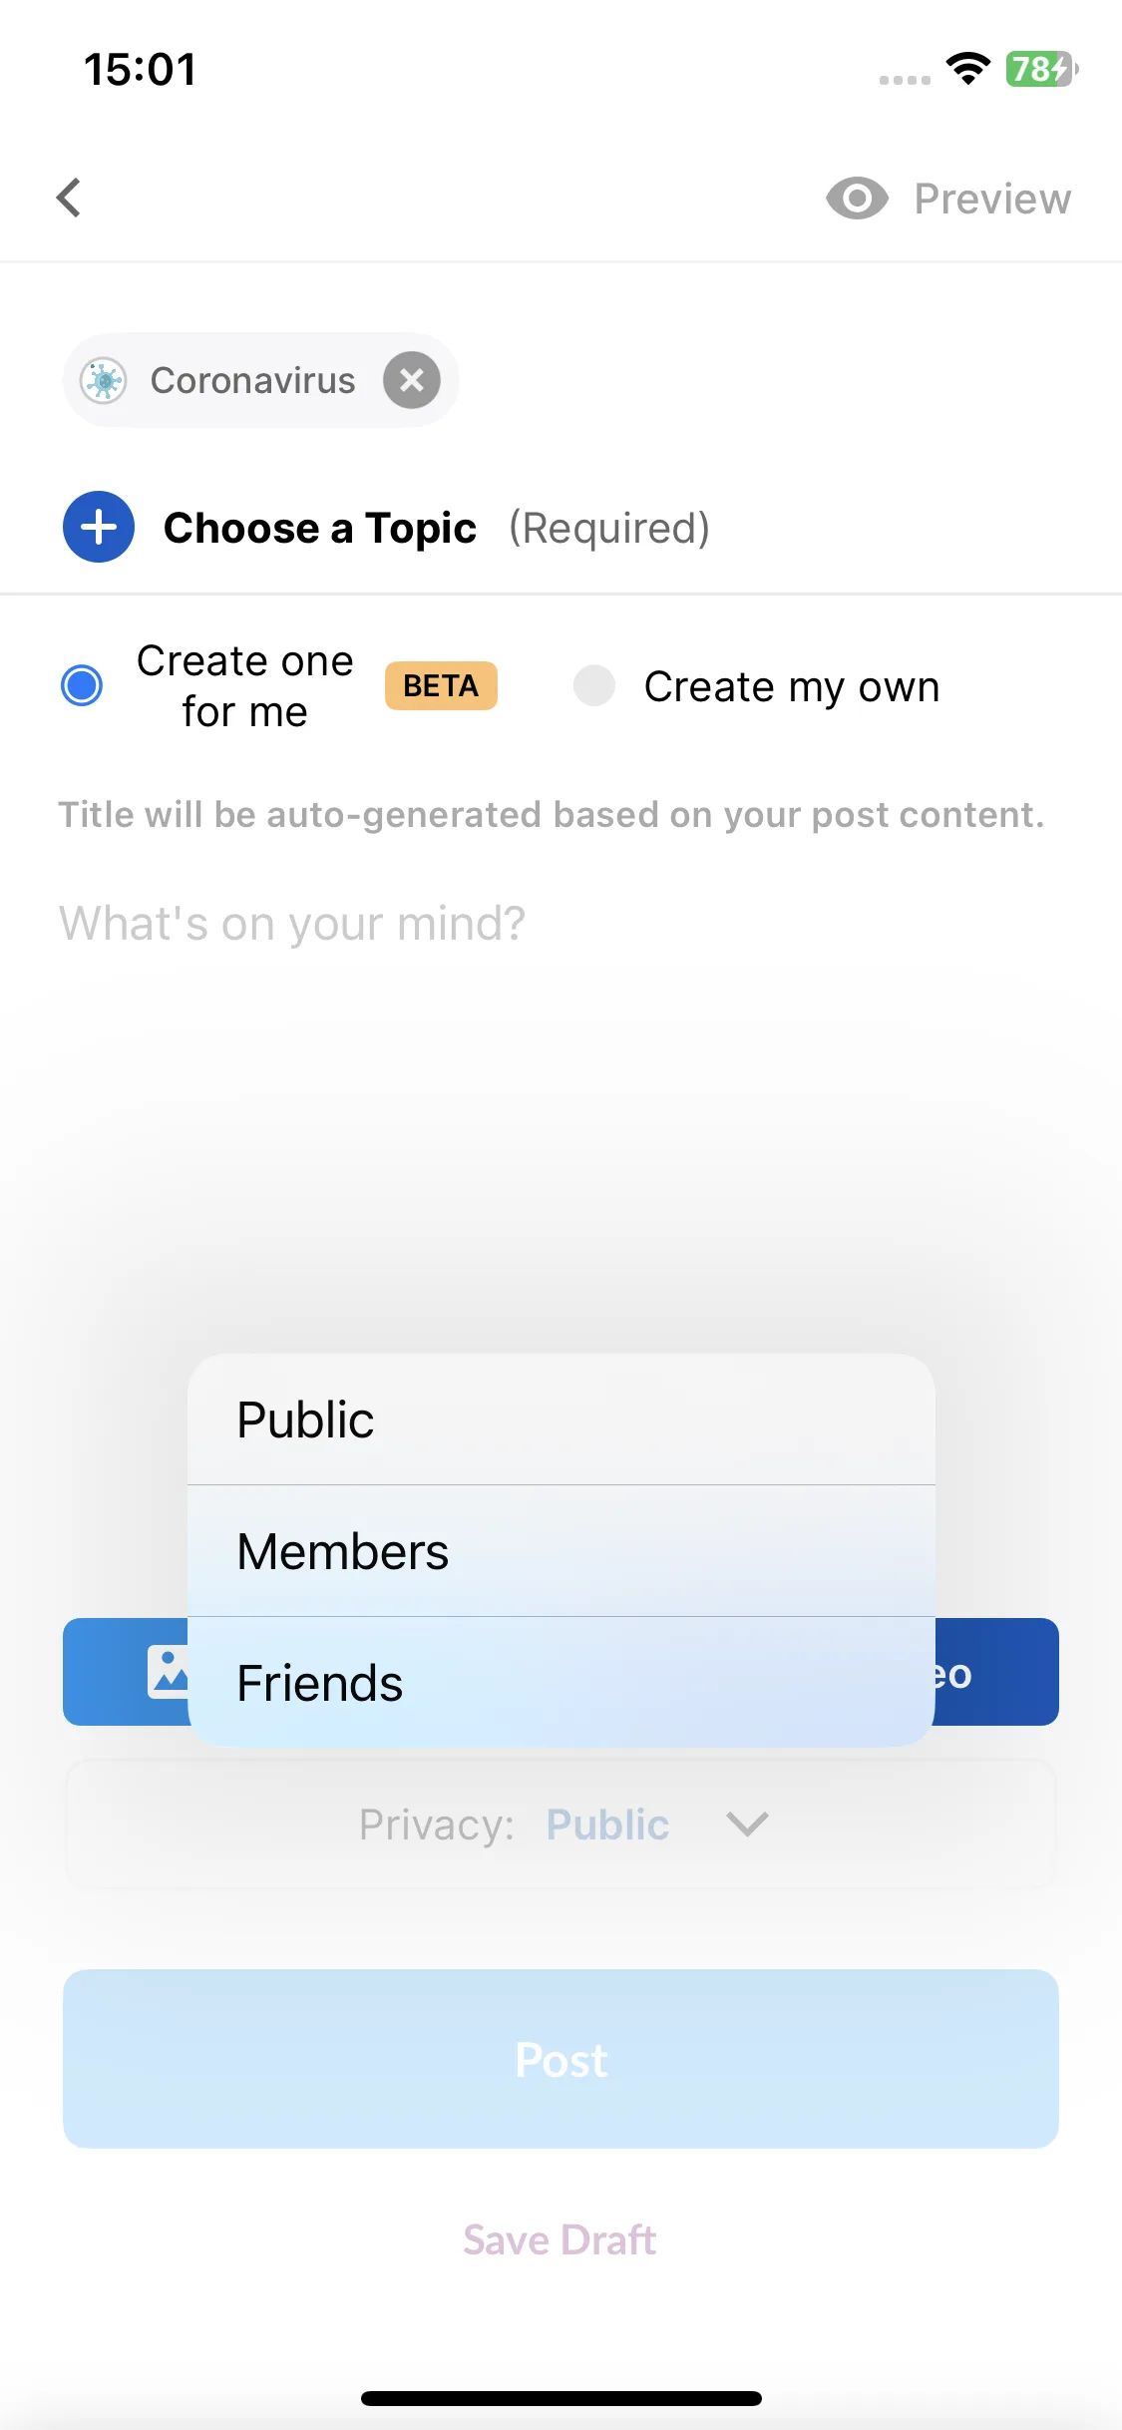The width and height of the screenshot is (1122, 2430).
Task: Tap the battery indicator icon
Action: [x=1041, y=69]
